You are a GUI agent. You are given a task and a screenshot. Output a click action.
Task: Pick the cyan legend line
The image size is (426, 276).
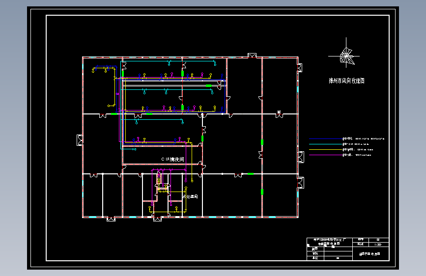(x=325, y=144)
